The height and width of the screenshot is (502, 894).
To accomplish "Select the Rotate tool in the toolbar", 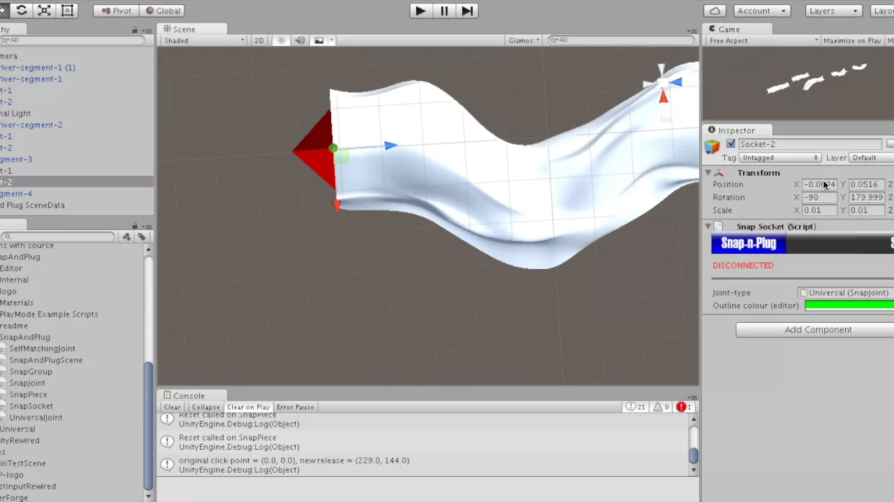I will click(22, 10).
